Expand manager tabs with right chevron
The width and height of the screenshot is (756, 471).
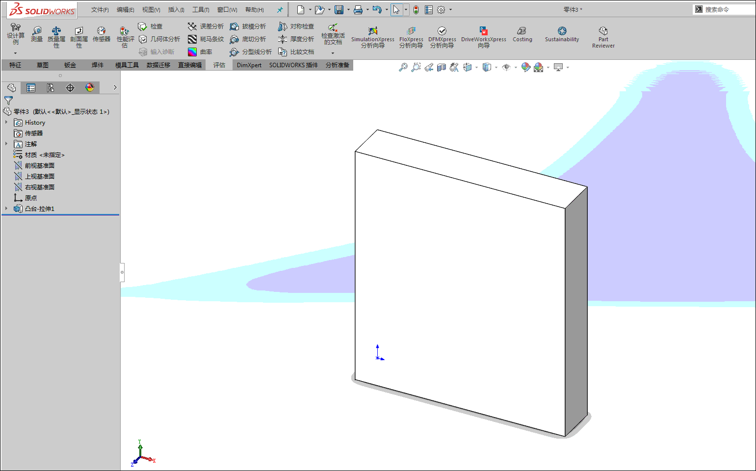tap(115, 87)
